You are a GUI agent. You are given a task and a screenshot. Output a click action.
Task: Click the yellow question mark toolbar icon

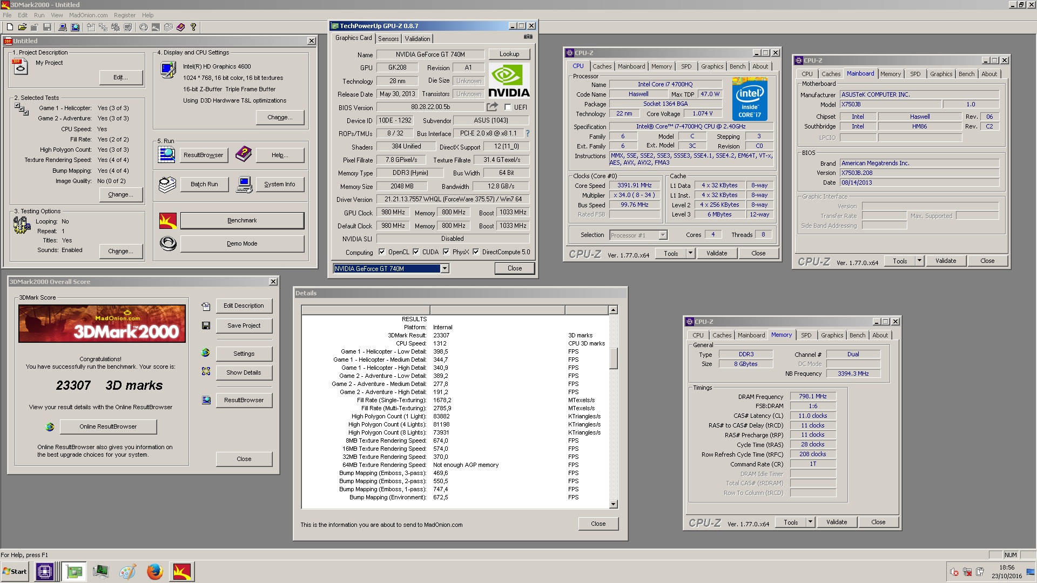[193, 27]
